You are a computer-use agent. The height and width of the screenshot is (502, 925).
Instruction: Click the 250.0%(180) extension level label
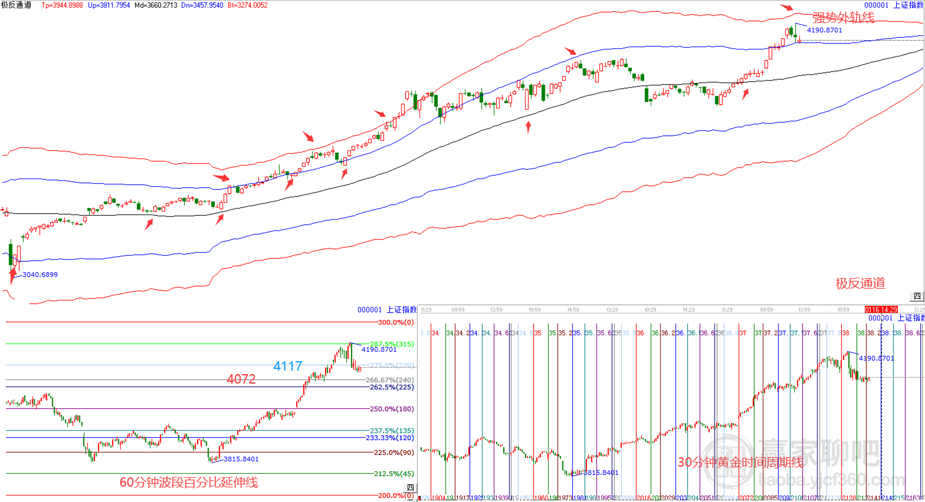tap(391, 409)
